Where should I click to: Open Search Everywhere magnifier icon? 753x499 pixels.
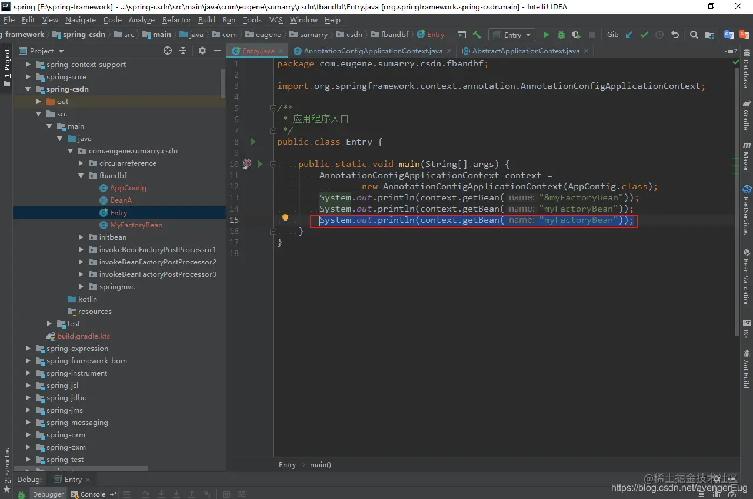[694, 35]
